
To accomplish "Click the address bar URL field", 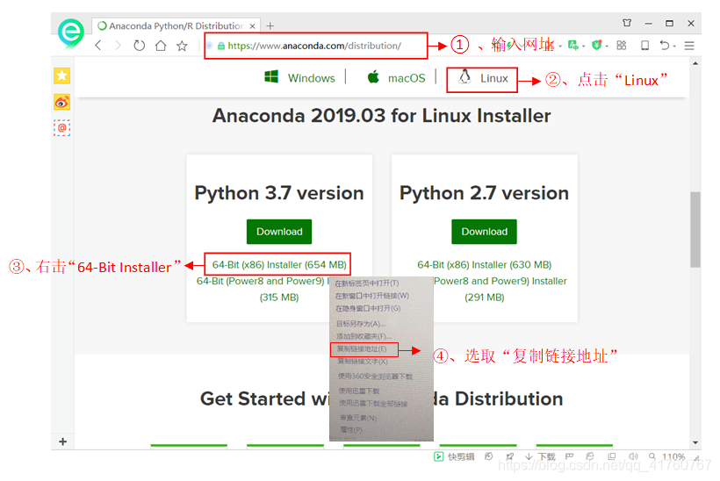I will [x=316, y=46].
